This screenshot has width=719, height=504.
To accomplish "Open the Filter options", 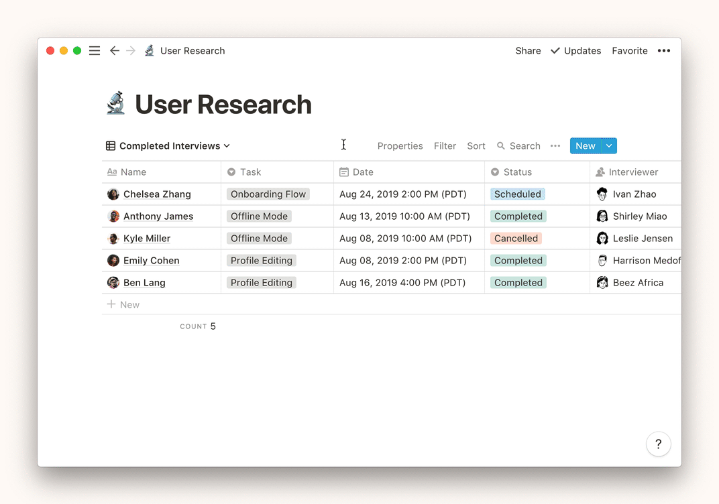I will tap(445, 146).
